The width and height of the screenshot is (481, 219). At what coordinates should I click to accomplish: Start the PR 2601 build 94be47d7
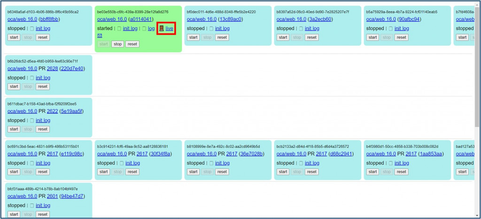[14, 214]
